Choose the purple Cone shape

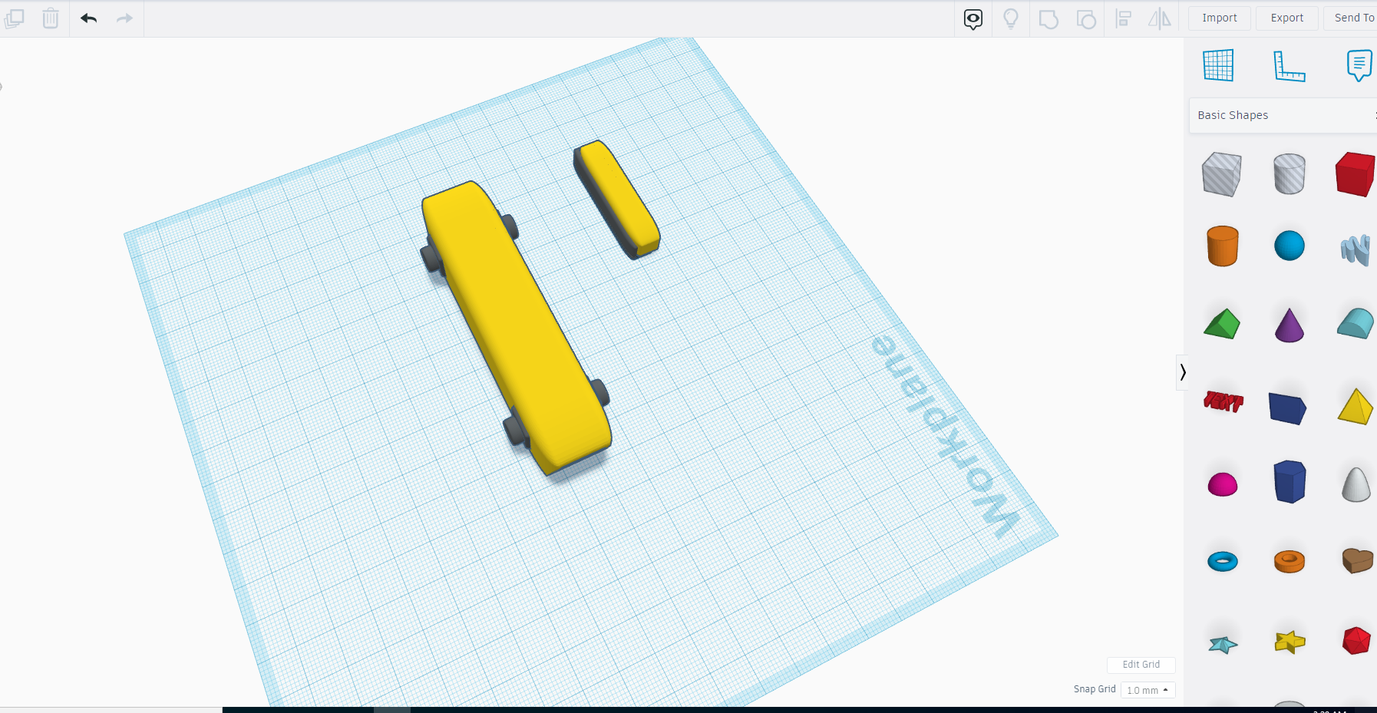click(1289, 325)
